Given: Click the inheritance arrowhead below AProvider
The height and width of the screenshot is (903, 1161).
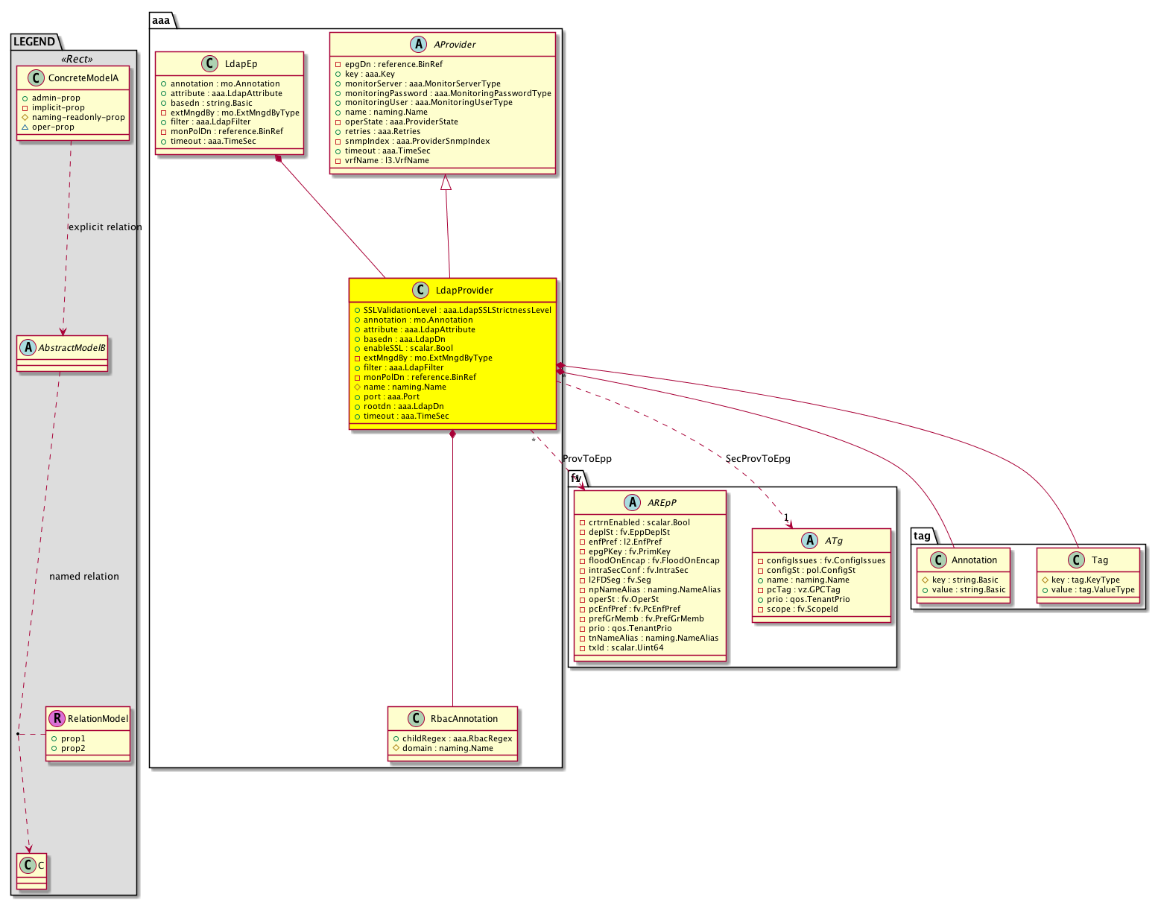Looking at the screenshot, I should pos(446,183).
